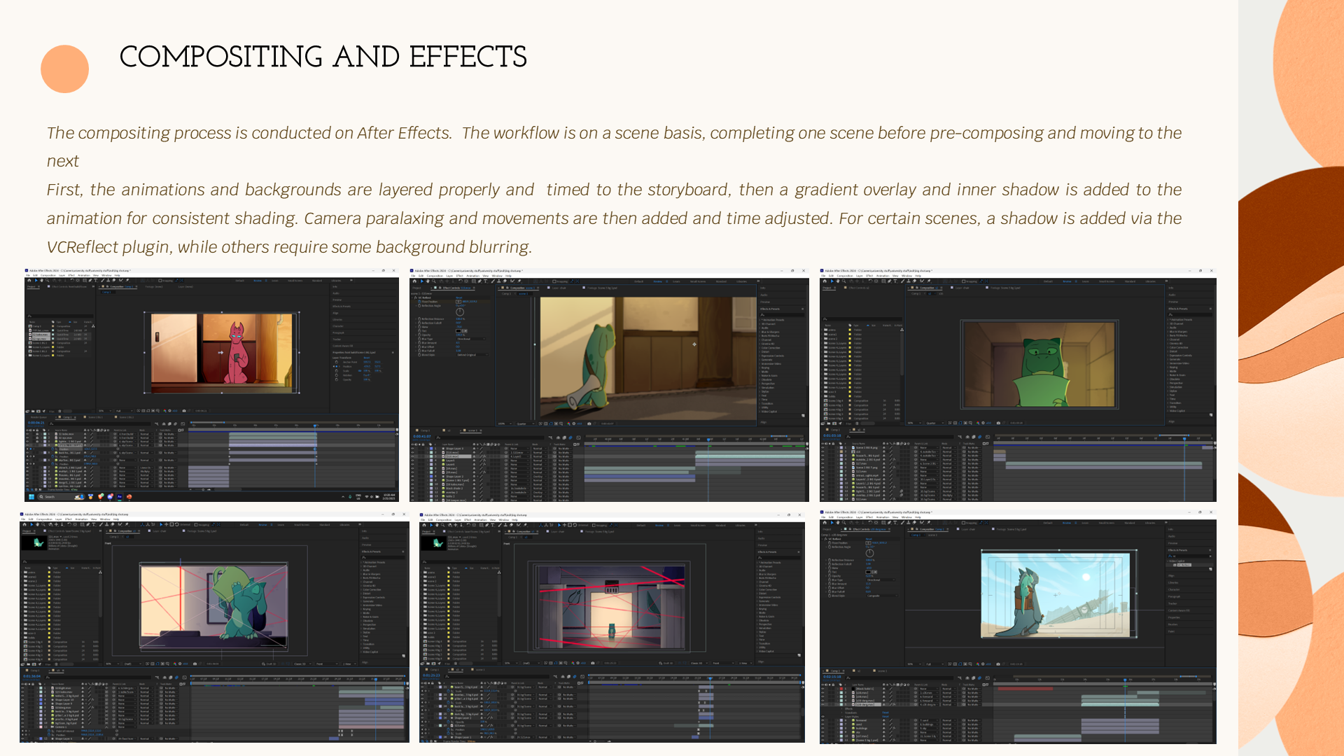
Task: Click current-time indicator in red character timeline
Action: coord(315,426)
